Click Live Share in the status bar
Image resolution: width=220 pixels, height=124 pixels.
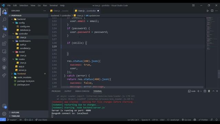click(x=41, y=120)
